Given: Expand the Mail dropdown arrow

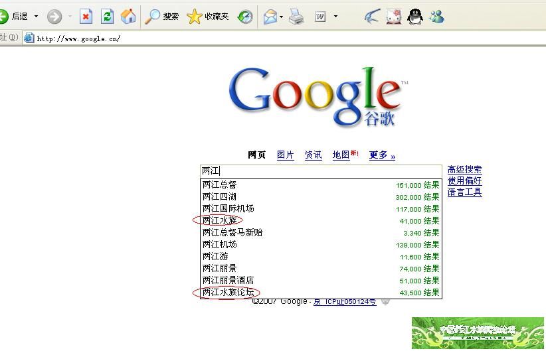Looking at the screenshot, I should [x=281, y=17].
